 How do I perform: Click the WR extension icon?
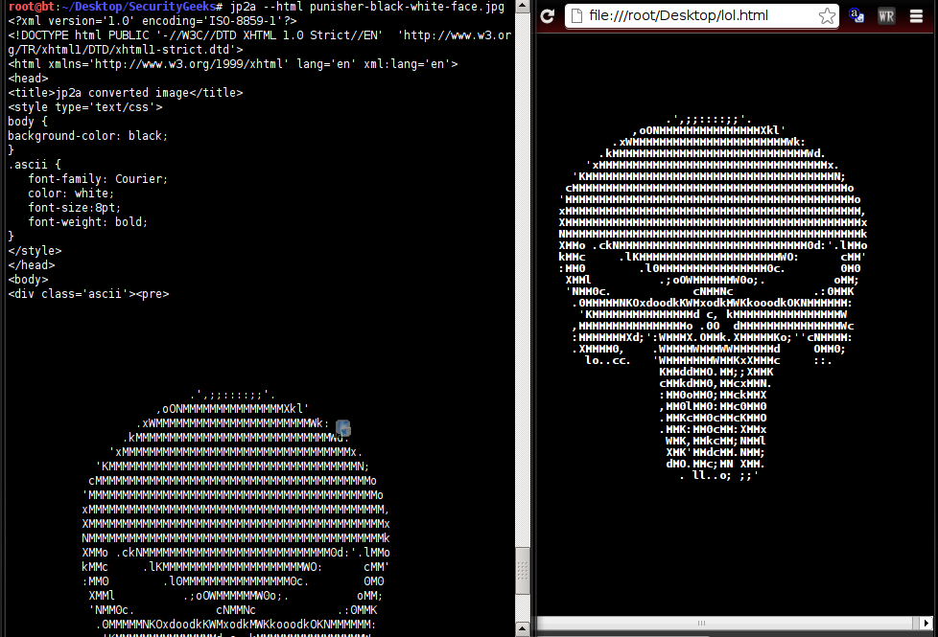click(x=886, y=16)
